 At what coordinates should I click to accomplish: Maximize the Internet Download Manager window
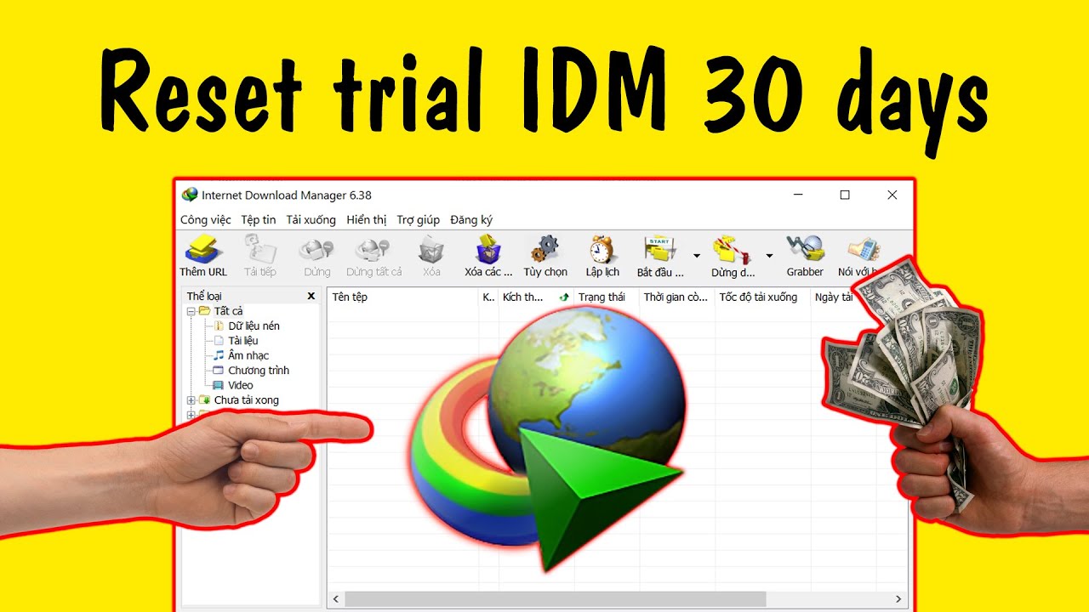pyautogui.click(x=845, y=195)
